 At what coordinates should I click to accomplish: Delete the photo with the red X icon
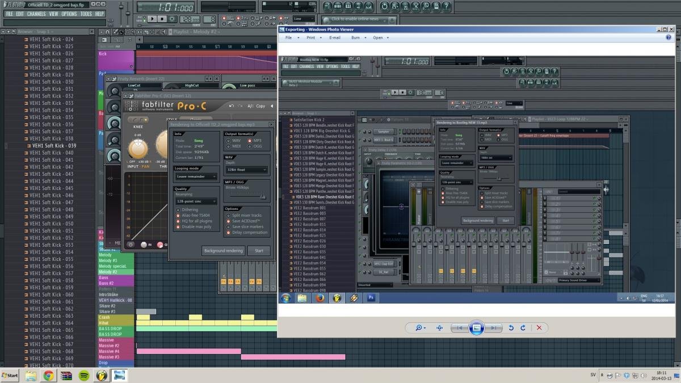(x=539, y=327)
